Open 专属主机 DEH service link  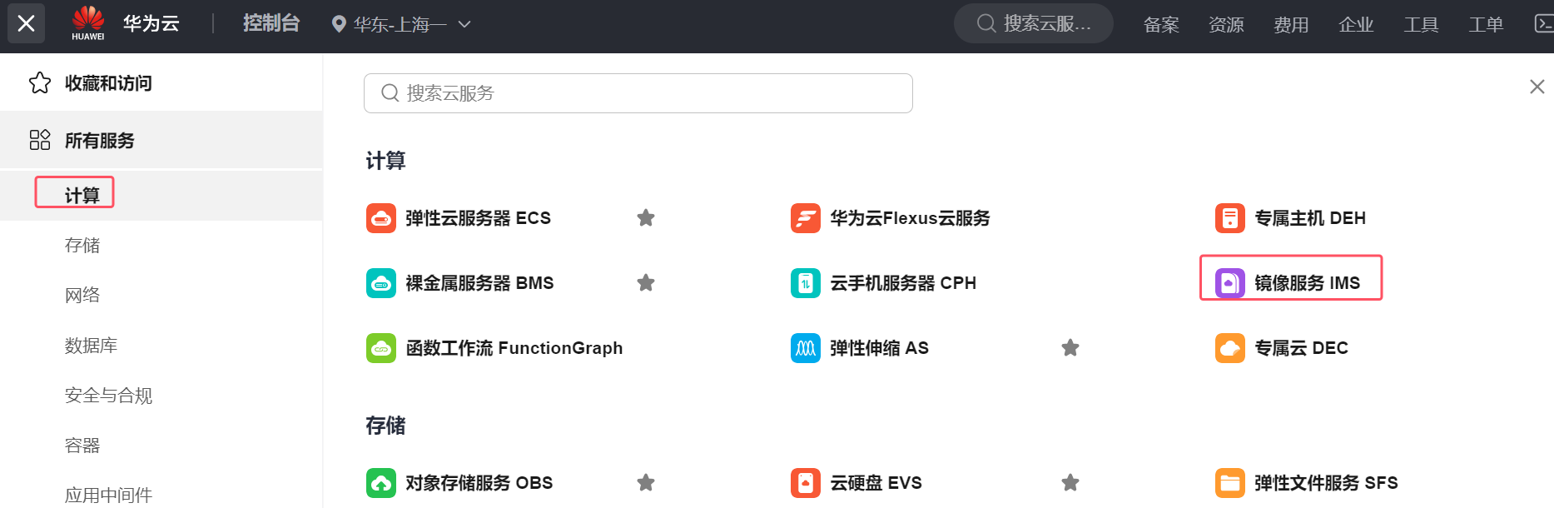1310,218
